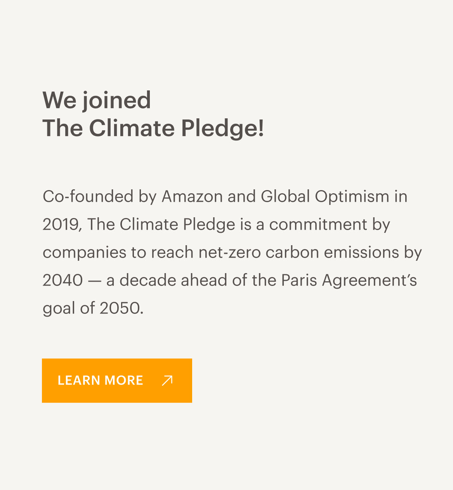Select "The Climate Pledge!" heading text
The height and width of the screenshot is (490, 453).
tap(153, 128)
